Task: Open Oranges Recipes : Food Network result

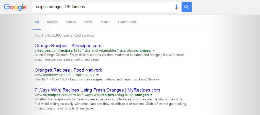Action: 68,70
